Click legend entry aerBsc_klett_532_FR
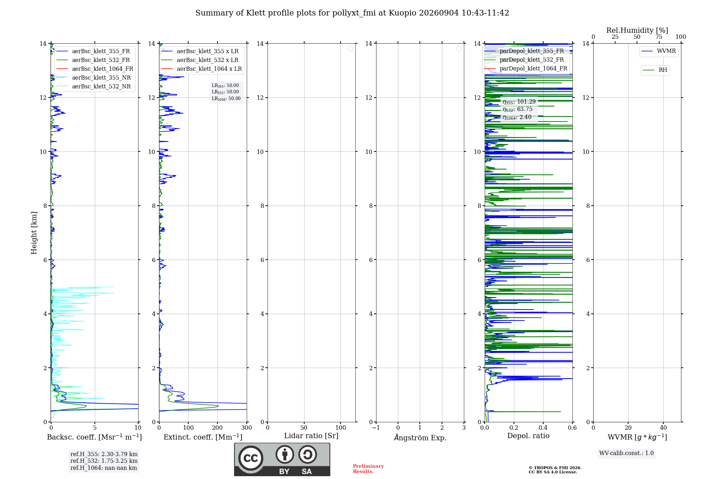The image size is (705, 479). (101, 60)
